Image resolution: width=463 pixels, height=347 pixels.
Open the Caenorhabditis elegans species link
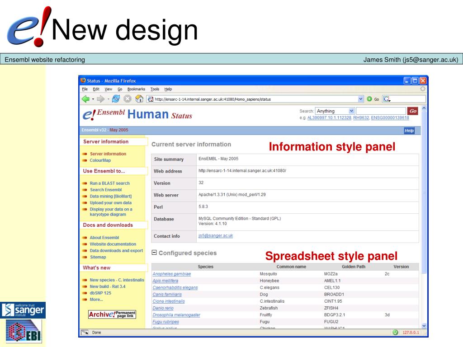175,287
